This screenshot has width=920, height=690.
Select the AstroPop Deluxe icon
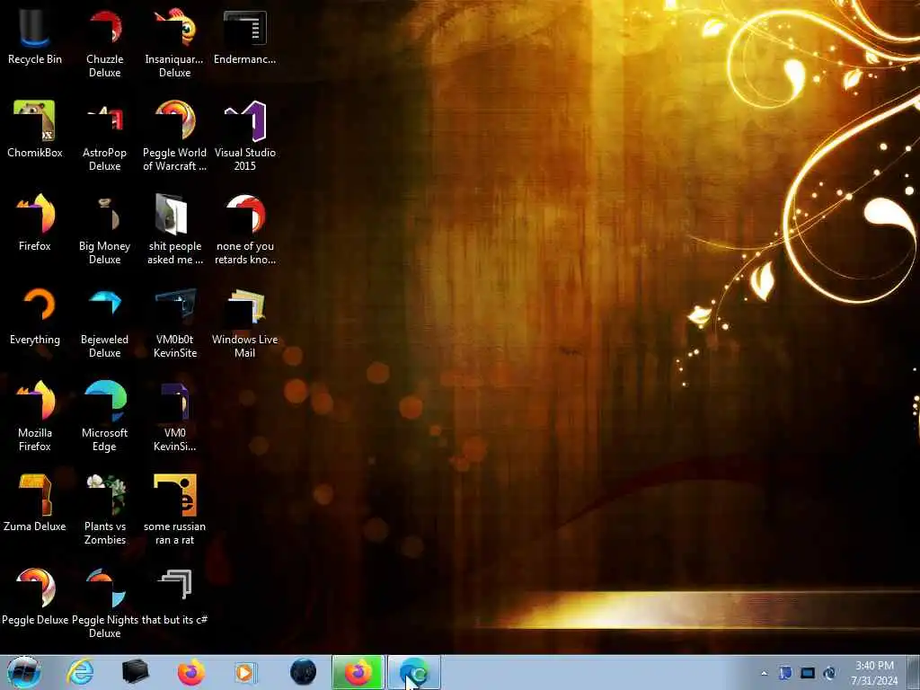[x=104, y=137]
